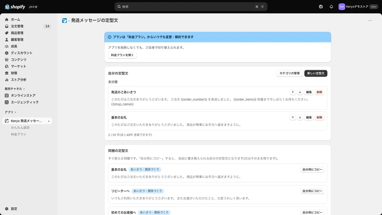Click あいさつ・関係づくり tag on リピーターへ
This screenshot has height=215, width=382.
tap(148, 191)
